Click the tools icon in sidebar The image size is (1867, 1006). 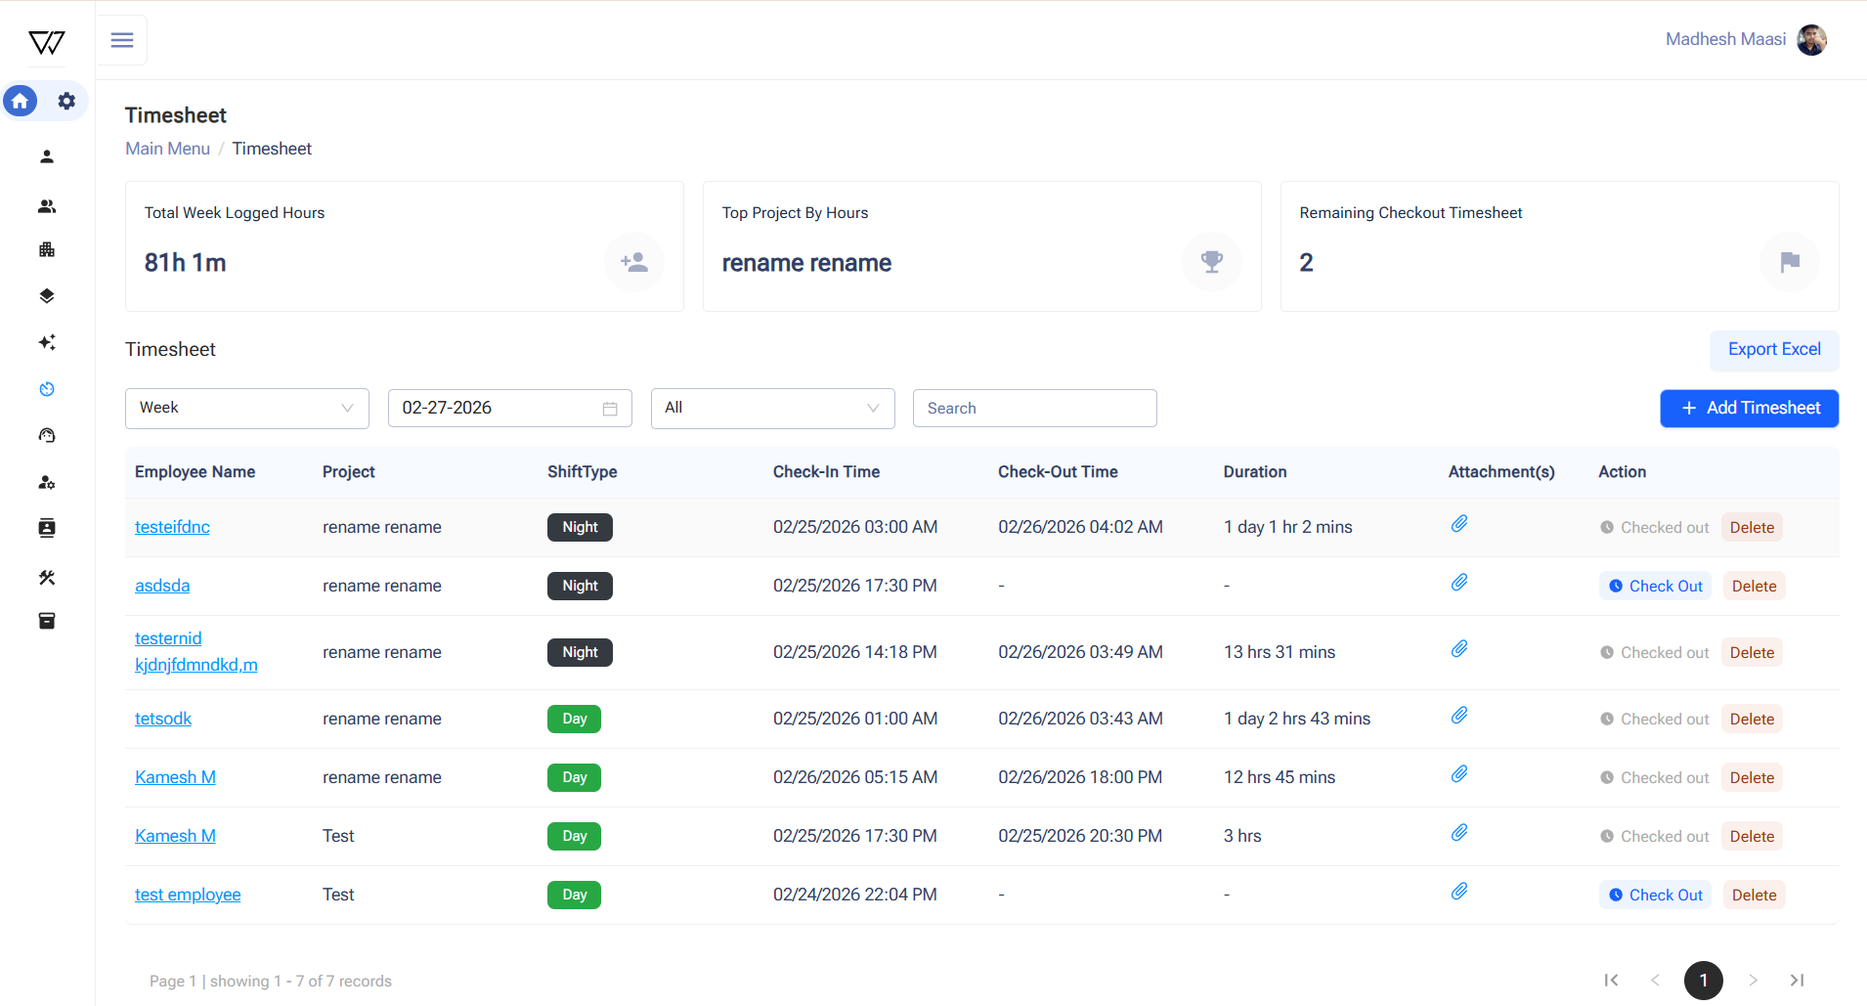tap(46, 577)
